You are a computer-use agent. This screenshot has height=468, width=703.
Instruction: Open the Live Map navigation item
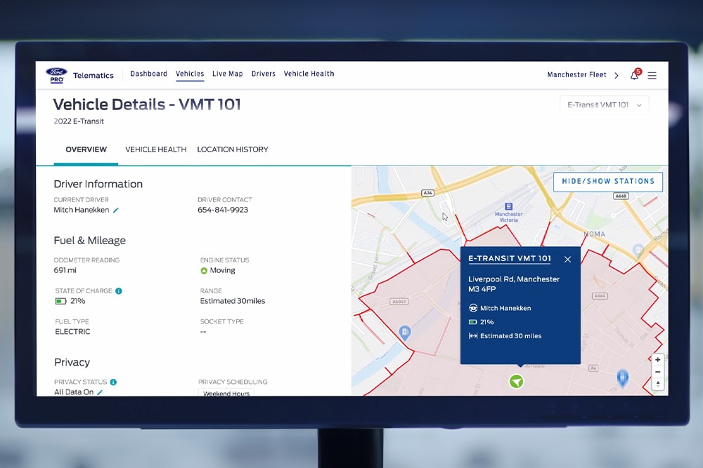(x=227, y=74)
